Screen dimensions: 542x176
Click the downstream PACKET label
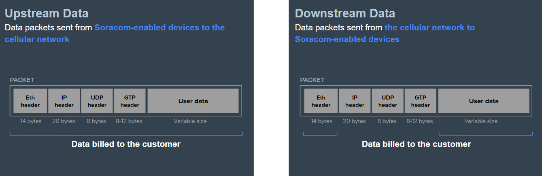(x=312, y=80)
